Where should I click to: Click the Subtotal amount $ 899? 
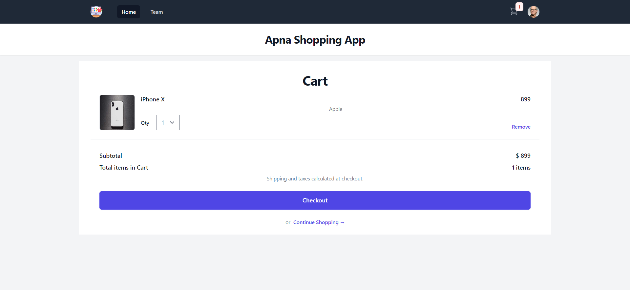[523, 156]
